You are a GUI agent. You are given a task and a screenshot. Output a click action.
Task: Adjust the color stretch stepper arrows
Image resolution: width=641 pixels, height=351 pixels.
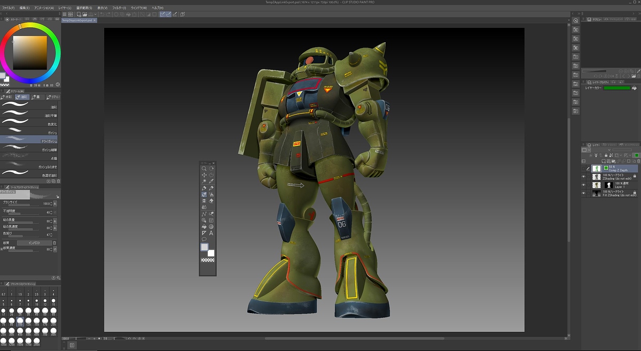pyautogui.click(x=52, y=234)
